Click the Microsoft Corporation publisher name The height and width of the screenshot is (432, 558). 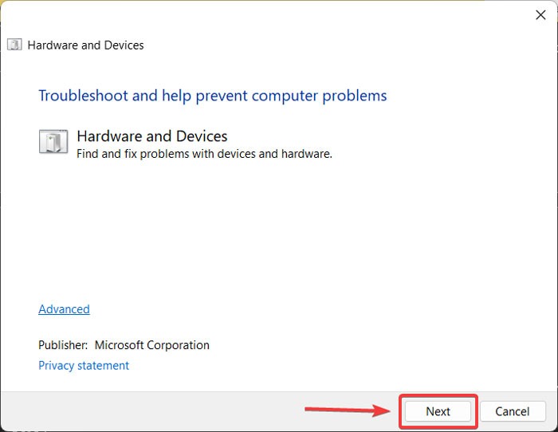click(x=152, y=345)
